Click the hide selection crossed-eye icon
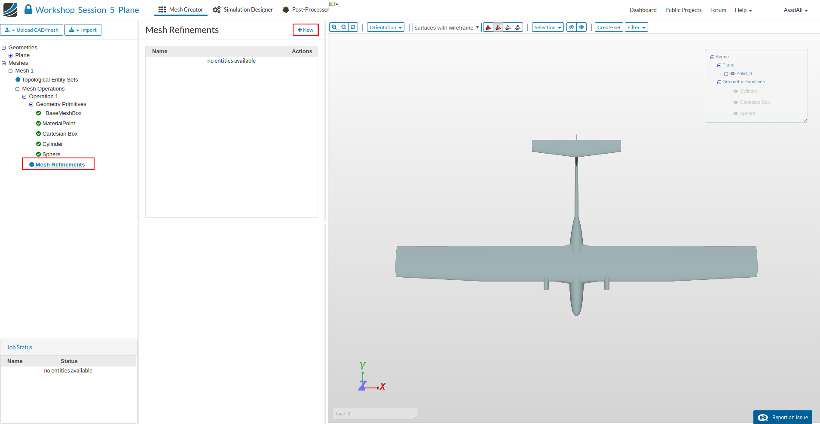The image size is (820, 424). (572, 27)
